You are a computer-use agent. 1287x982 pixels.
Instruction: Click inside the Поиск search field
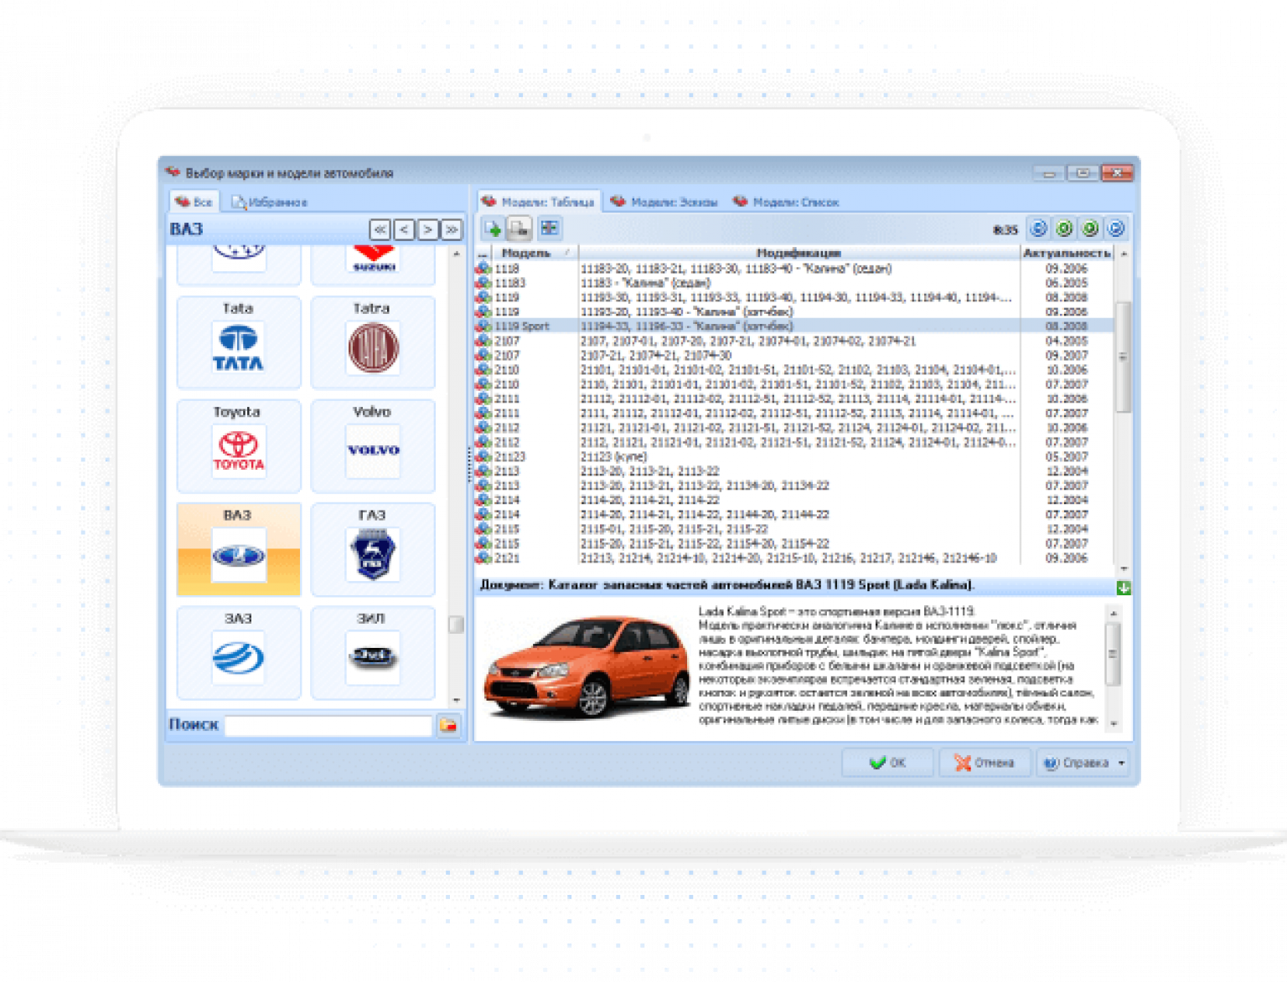click(x=328, y=726)
